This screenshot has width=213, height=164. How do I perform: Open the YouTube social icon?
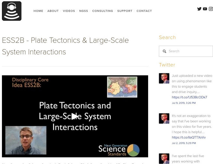click(205, 9)
